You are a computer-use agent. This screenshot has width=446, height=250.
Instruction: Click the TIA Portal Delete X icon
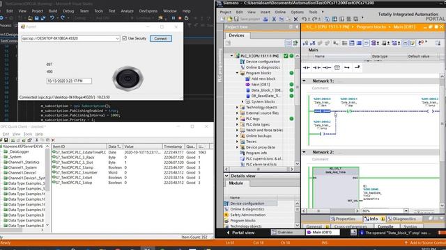[x=295, y=19]
